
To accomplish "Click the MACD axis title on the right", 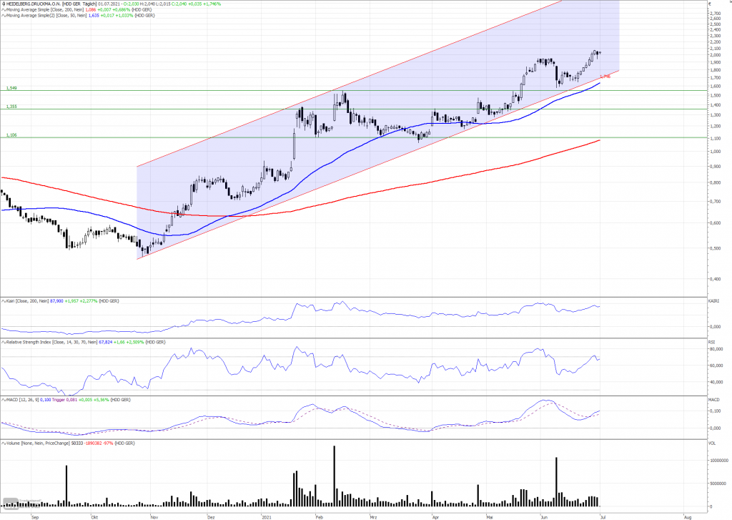I will (714, 400).
